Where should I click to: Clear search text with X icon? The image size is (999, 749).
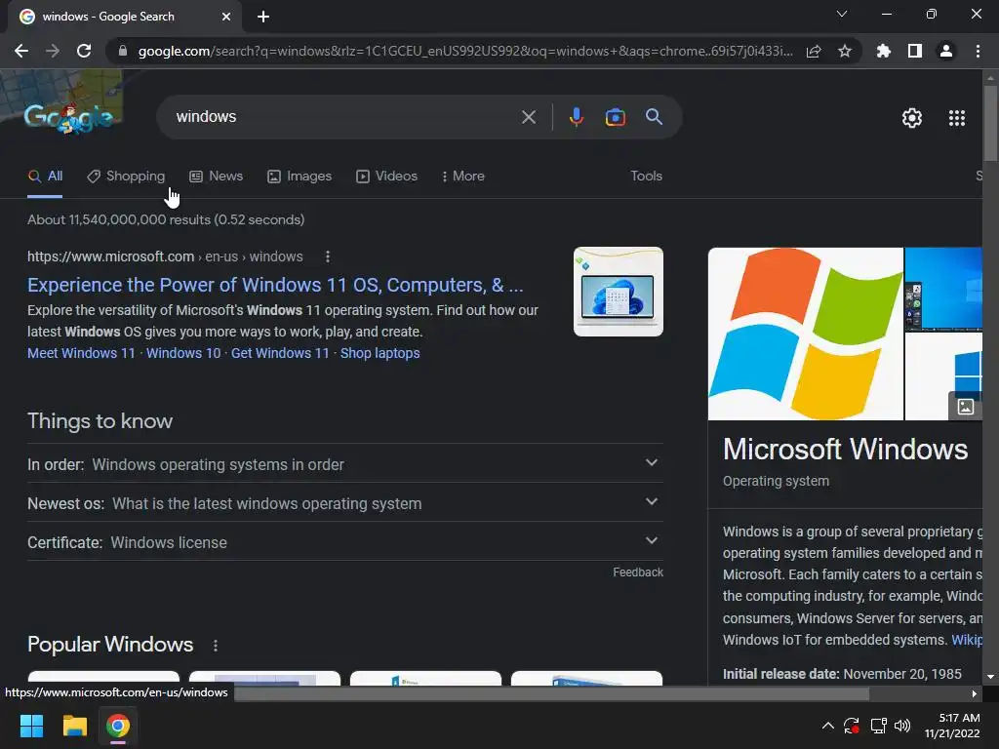coord(528,117)
